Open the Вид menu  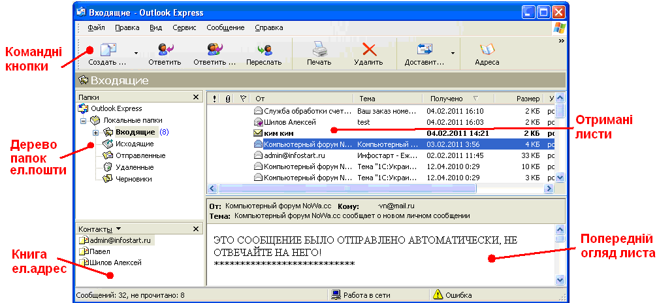tap(156, 27)
